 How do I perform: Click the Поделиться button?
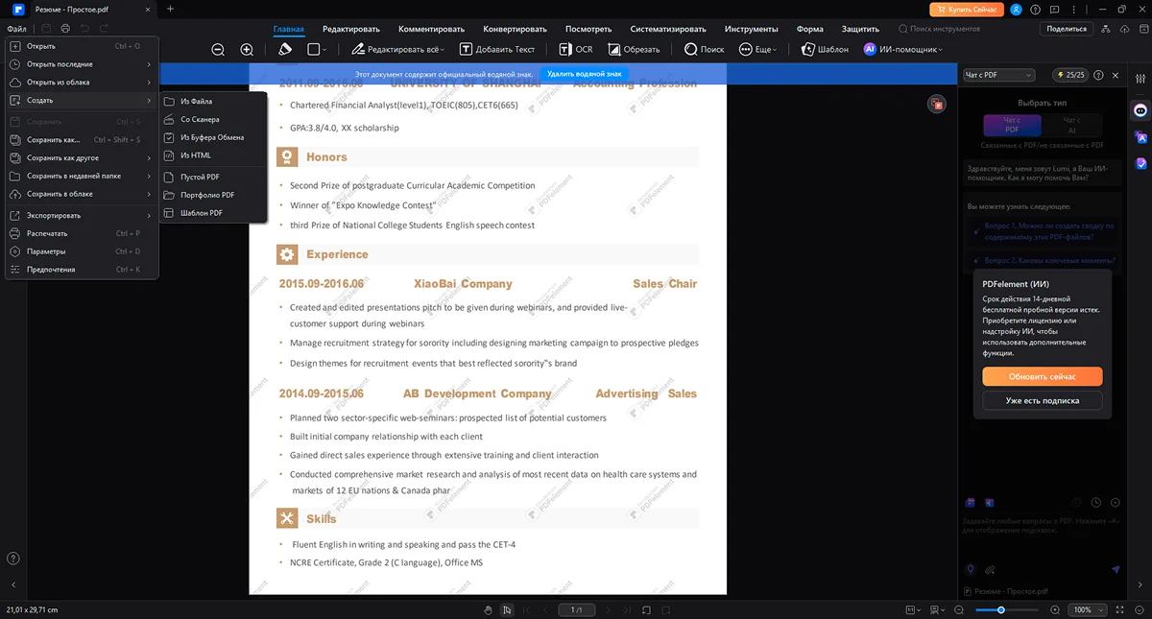coord(1067,29)
